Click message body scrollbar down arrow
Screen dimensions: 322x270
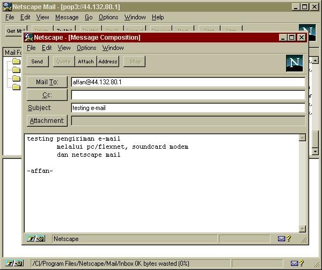pos(302,229)
